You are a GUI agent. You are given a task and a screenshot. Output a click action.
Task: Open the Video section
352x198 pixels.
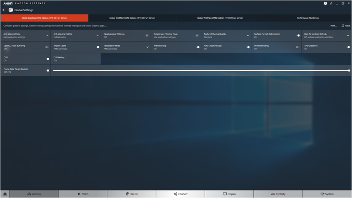(83, 194)
